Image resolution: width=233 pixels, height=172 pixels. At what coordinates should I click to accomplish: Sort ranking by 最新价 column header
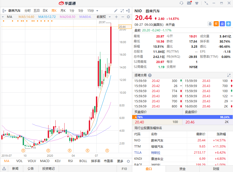pyautogui.click(x=201, y=134)
